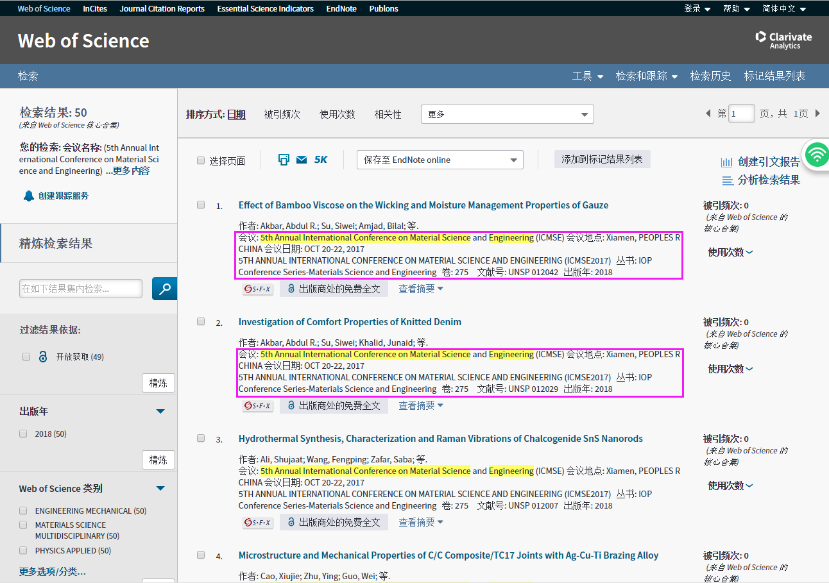This screenshot has height=583, width=829.
Task: Select checkbox for result 3
Action: [x=201, y=438]
